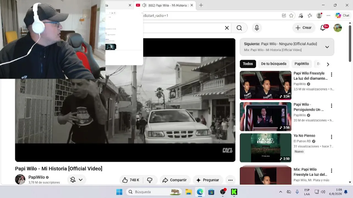
Task: Click the El Patron RD channel name
Action: (302, 141)
